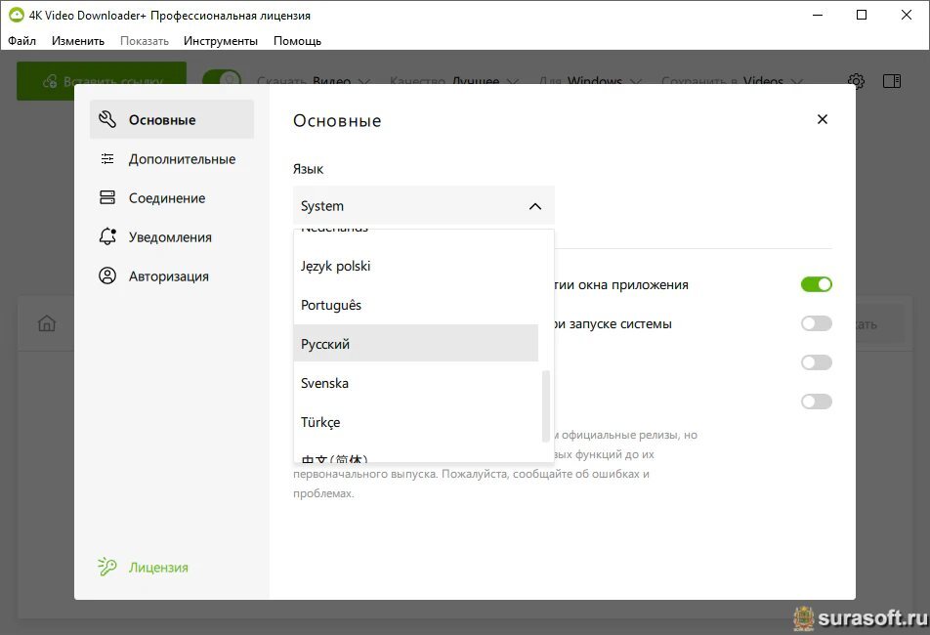Click the server icon beside Соединение

click(107, 198)
